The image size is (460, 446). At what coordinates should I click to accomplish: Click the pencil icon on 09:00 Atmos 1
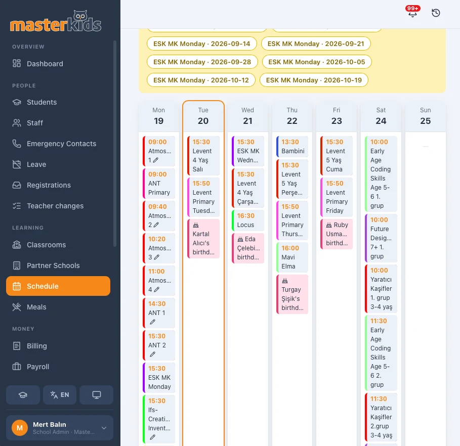pyautogui.click(x=156, y=160)
